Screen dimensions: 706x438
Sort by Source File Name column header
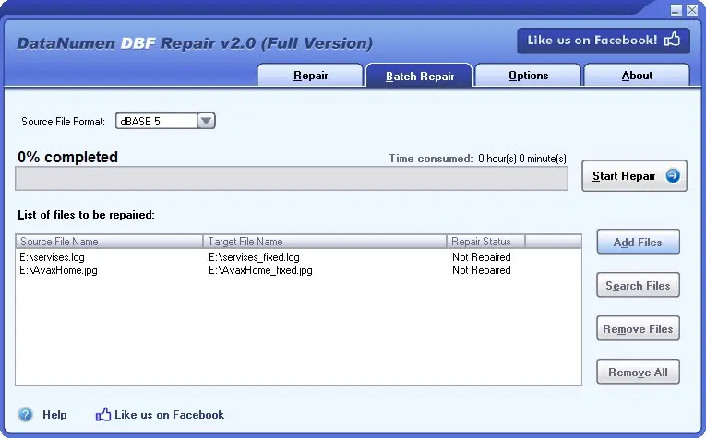tap(109, 242)
